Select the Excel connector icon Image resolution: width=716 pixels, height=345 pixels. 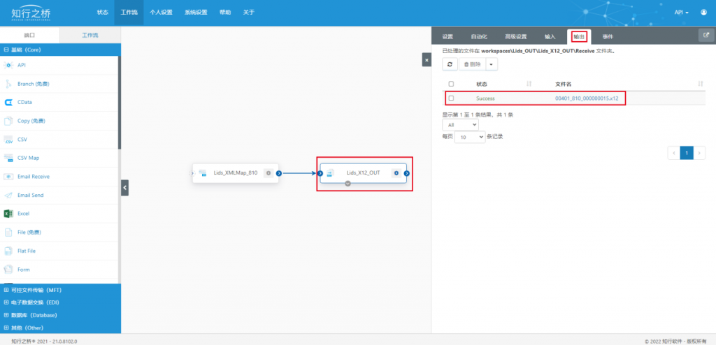pyautogui.click(x=8, y=214)
